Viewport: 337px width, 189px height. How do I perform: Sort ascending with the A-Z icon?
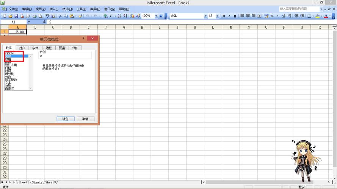119,16
